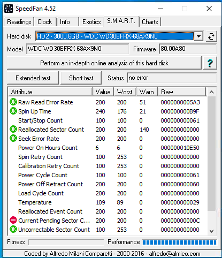Image resolution: width=222 pixels, height=258 pixels.
Task: Click the SpeedFan fan logo in title bar
Action: 9,9
